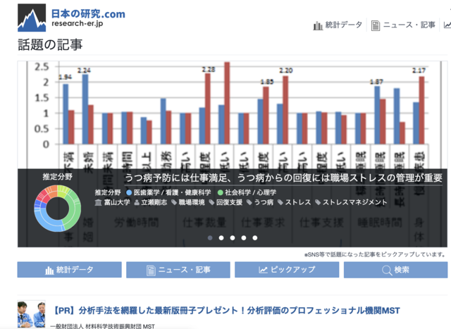Screen dimensions: 451x329
Task: Open the 日本の研究.com mountain logo
Action: click(32, 18)
